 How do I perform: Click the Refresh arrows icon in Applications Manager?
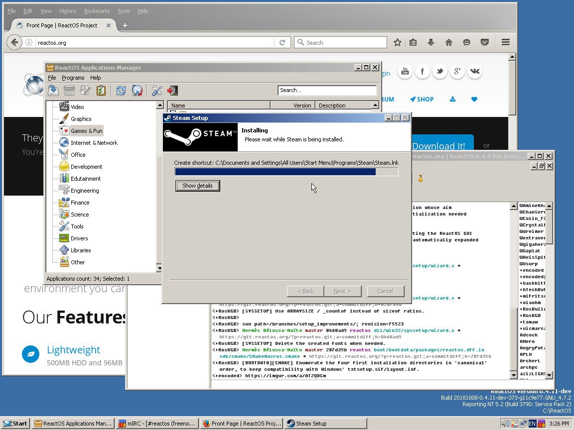coord(121,90)
